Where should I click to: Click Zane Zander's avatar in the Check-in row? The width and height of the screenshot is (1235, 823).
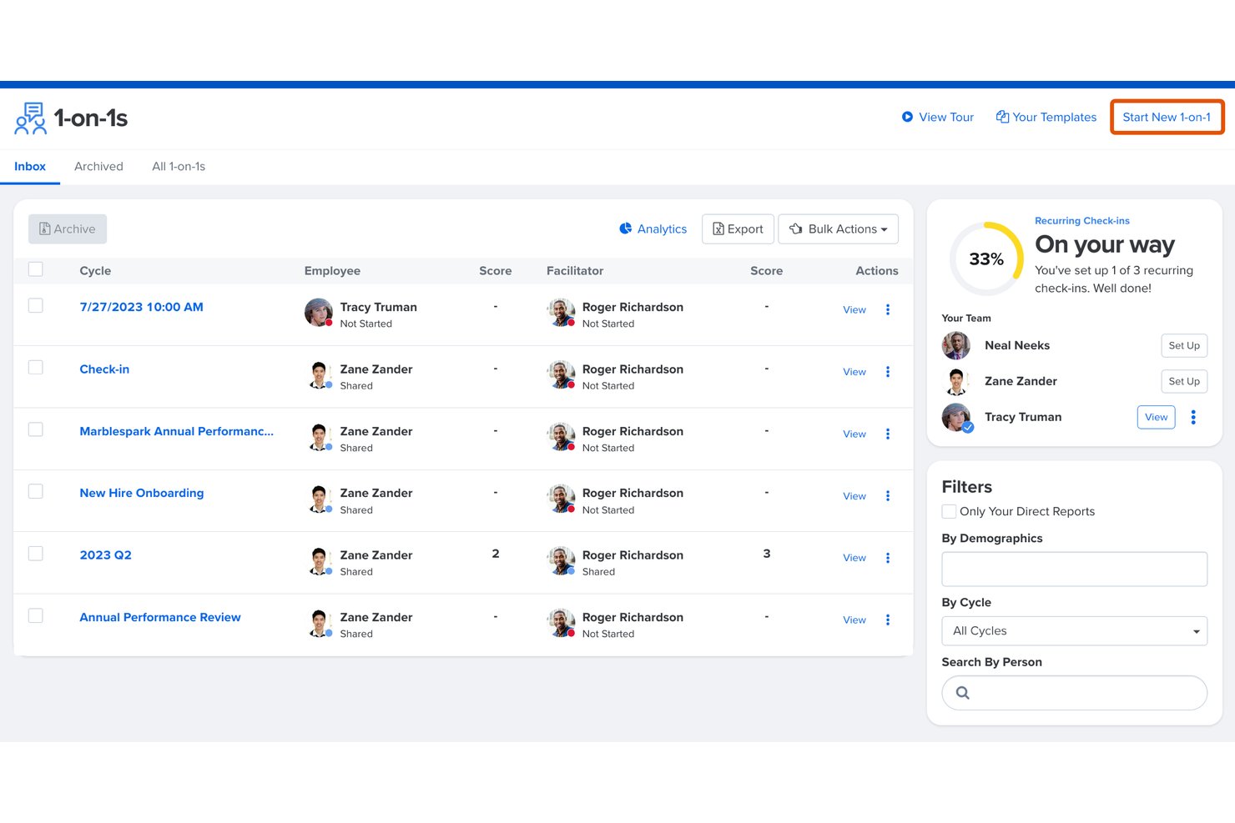coord(319,375)
